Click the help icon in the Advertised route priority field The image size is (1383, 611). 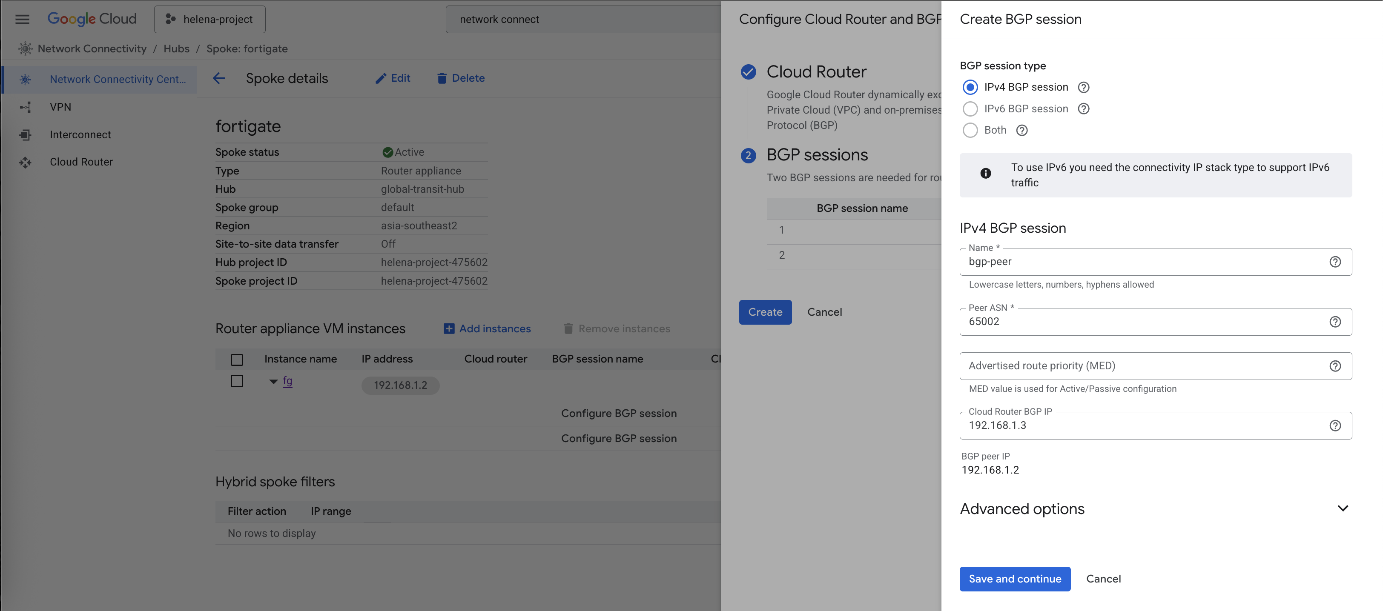tap(1335, 366)
